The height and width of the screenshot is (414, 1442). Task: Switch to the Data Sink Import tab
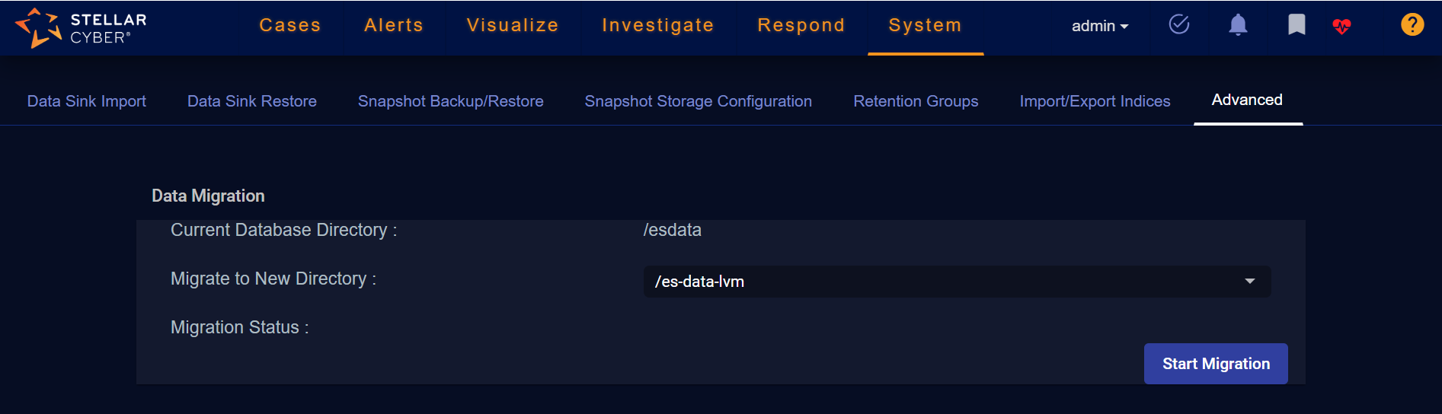point(87,101)
